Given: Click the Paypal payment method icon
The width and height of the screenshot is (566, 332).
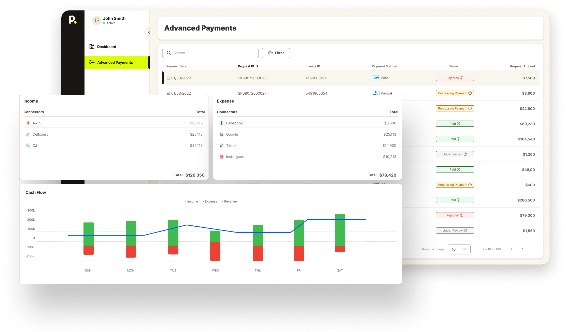Looking at the screenshot, I should (376, 93).
